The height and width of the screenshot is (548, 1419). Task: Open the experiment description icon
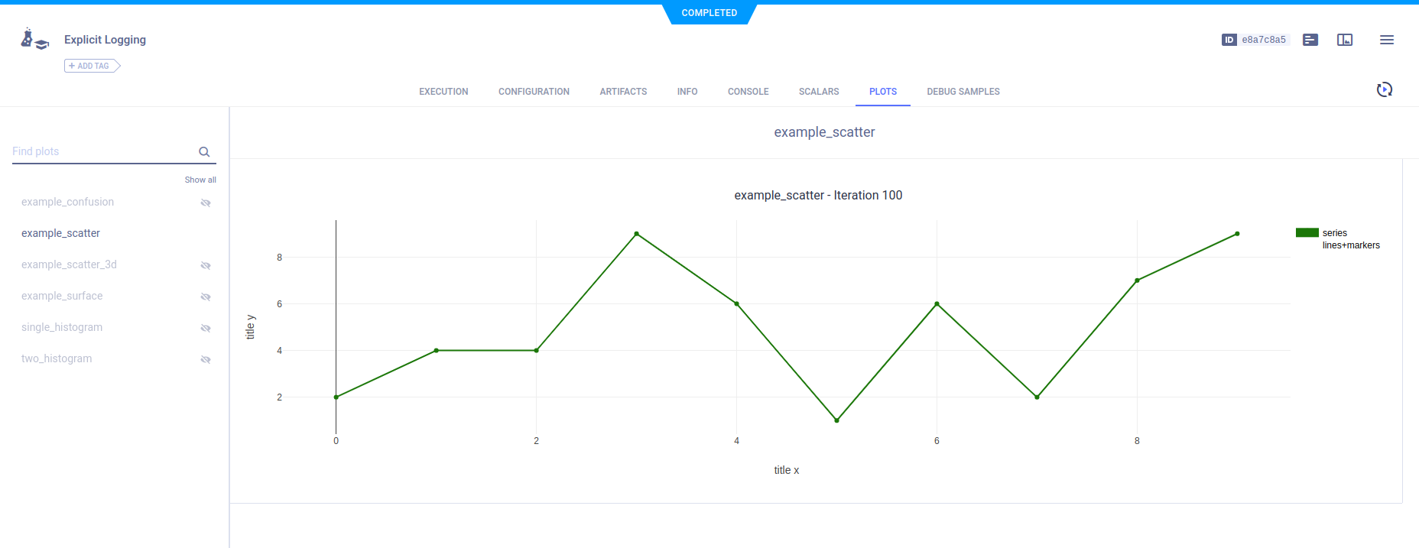tap(1310, 40)
